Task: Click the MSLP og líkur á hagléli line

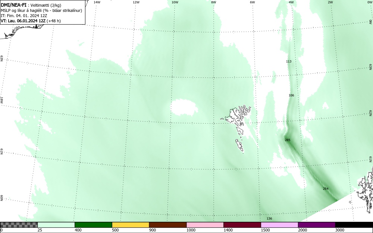Action: coord(41,10)
